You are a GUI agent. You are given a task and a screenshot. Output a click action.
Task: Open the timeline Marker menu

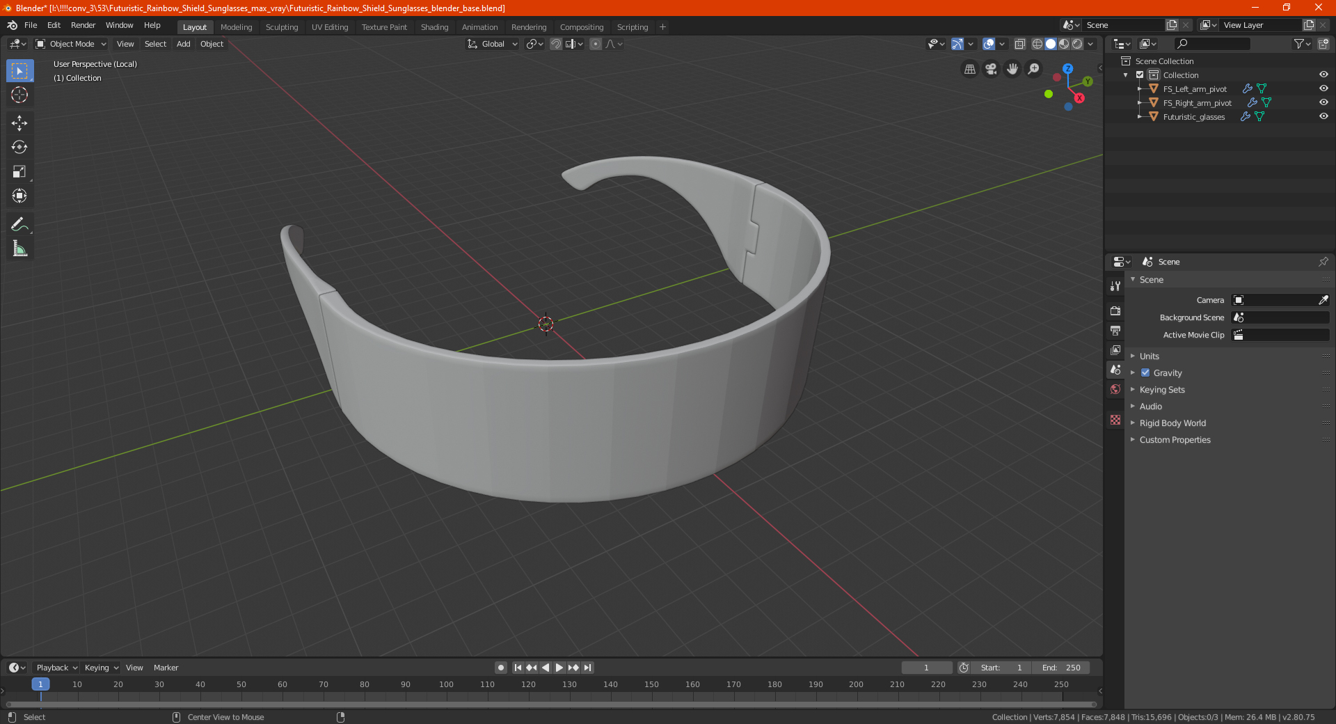pos(166,668)
